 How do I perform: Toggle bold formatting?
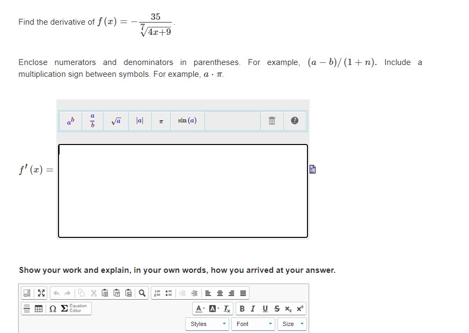click(x=242, y=309)
